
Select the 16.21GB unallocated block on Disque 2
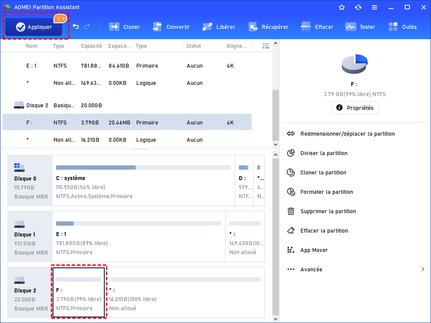[x=185, y=292]
